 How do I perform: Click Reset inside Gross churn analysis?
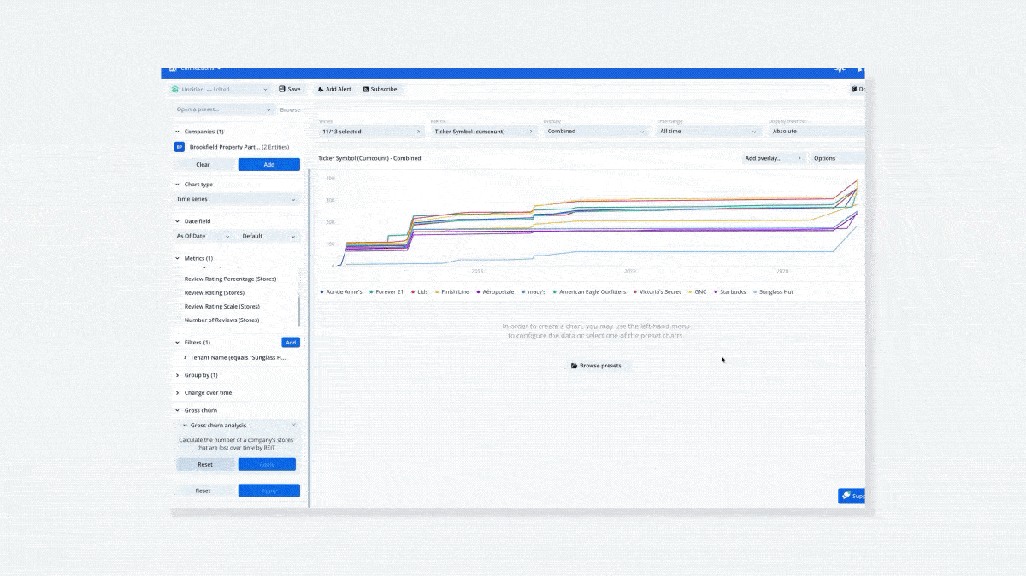click(x=205, y=464)
